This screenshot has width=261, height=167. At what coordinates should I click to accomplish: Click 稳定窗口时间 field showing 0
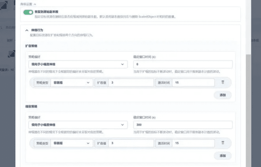(182, 64)
